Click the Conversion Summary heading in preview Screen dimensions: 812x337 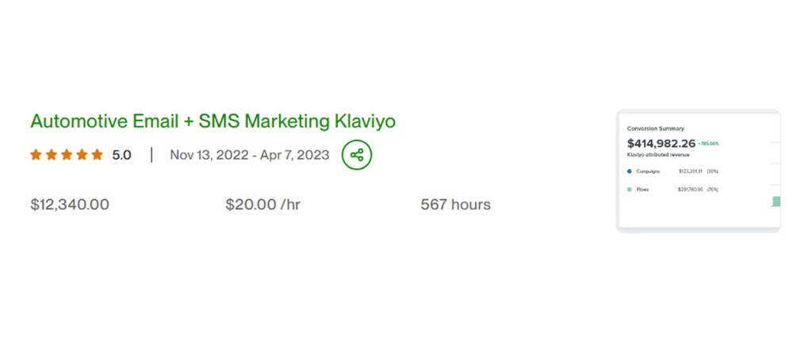coord(655,128)
